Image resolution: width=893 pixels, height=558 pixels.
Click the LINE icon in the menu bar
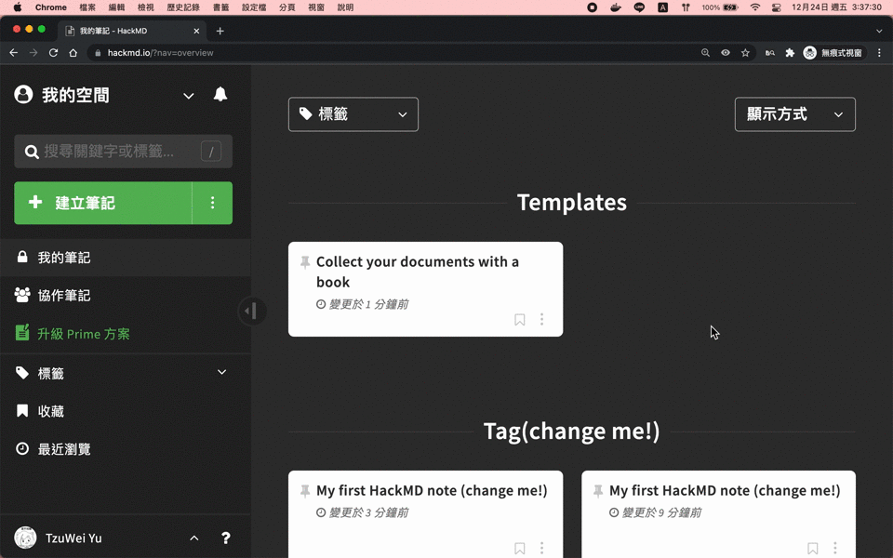tap(640, 7)
